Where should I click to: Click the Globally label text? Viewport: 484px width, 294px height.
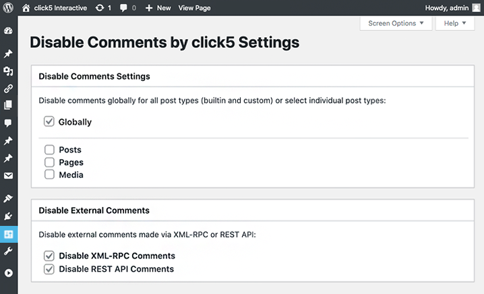click(x=75, y=122)
